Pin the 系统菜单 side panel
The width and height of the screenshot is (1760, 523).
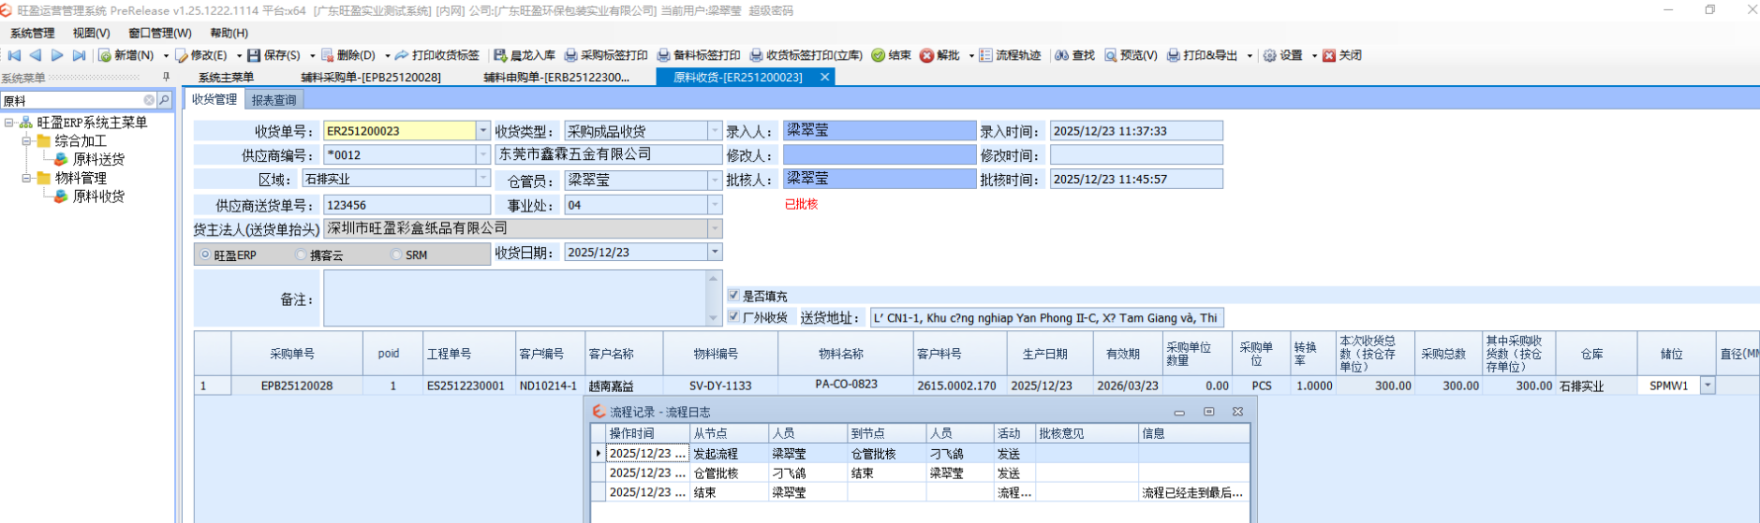[x=166, y=77]
